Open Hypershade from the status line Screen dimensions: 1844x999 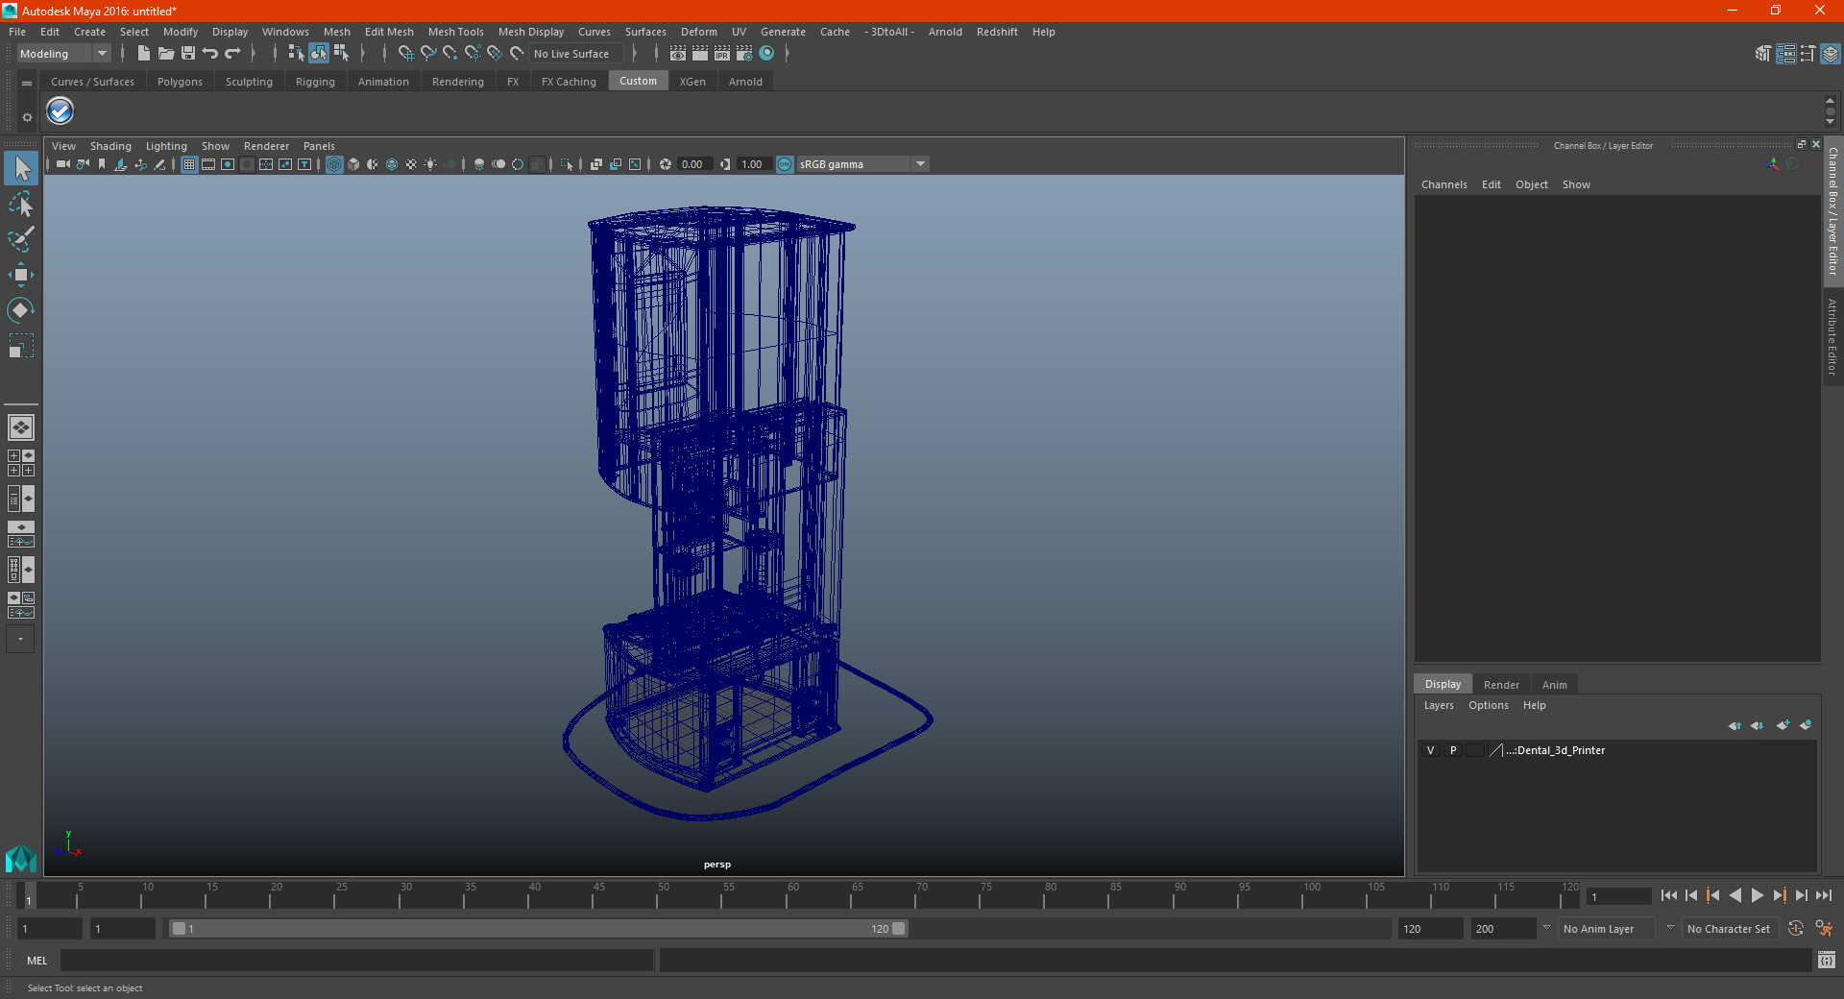766,54
